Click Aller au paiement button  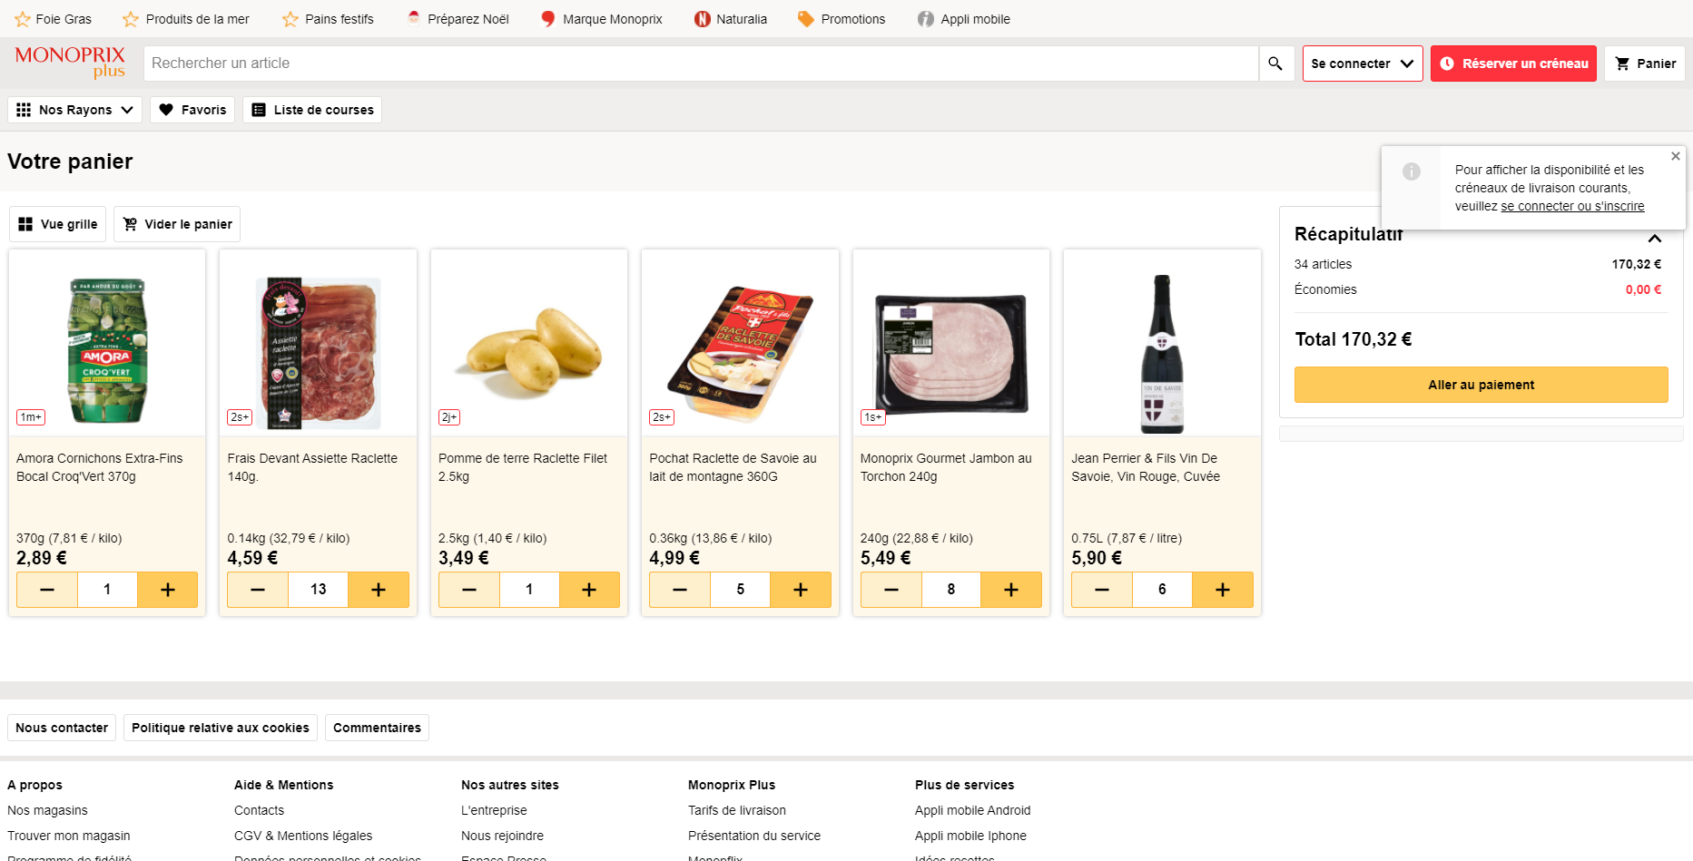click(1481, 385)
